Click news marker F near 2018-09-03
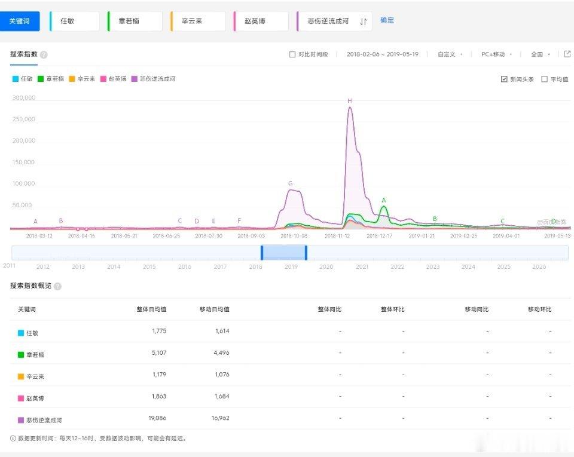This screenshot has height=457, width=574. point(239,221)
